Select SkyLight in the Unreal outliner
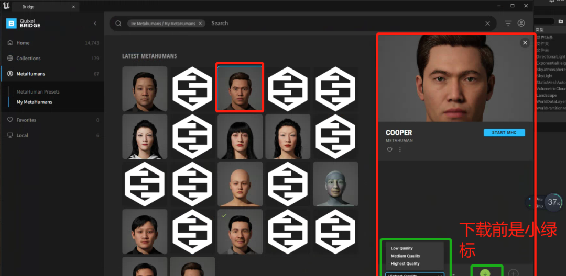Image resolution: width=566 pixels, height=276 pixels. [x=545, y=76]
